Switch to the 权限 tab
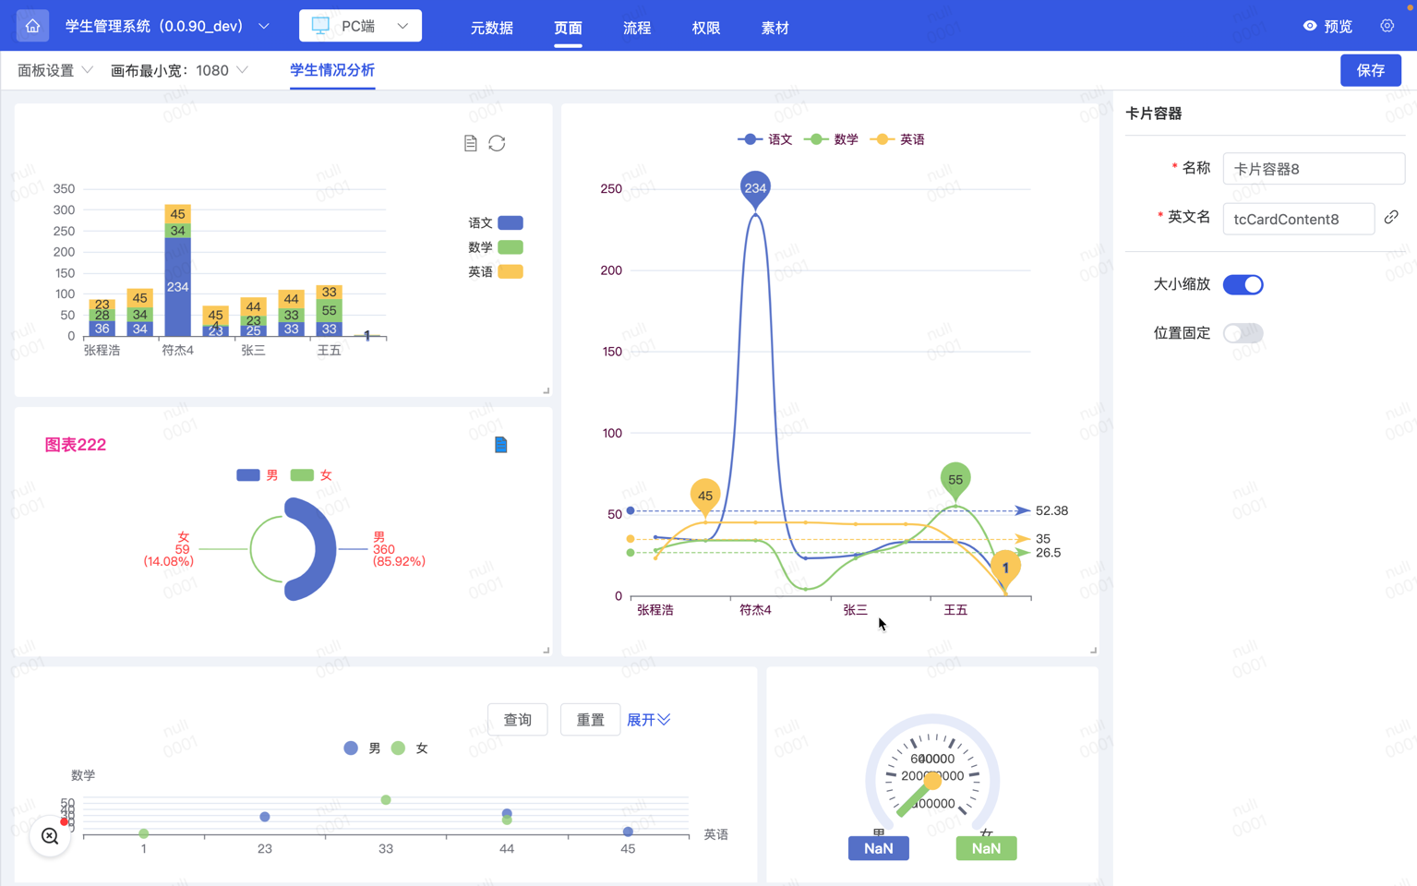 pos(706,28)
